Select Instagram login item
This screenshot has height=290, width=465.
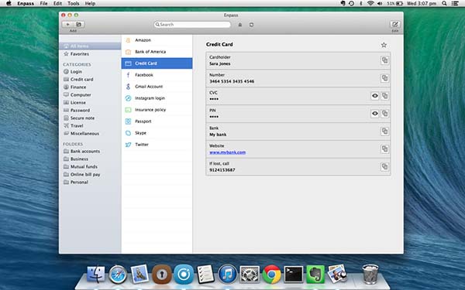(157, 98)
